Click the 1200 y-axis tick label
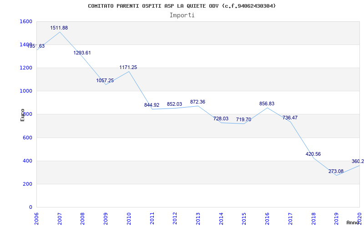The height and width of the screenshot is (227, 364). tap(26, 68)
